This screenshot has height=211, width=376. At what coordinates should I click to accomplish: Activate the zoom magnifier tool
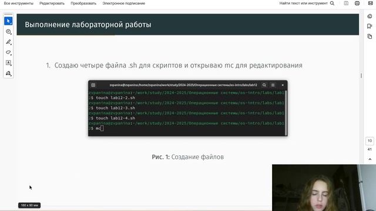tap(8, 32)
